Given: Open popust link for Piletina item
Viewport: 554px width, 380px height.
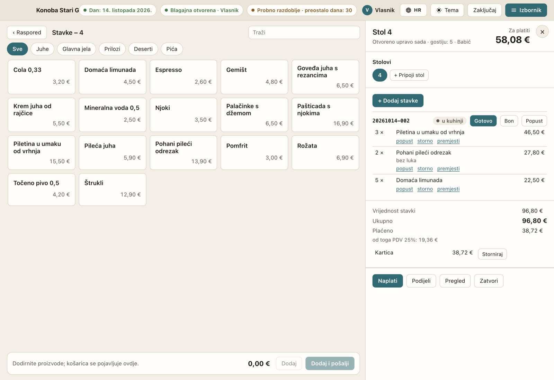Looking at the screenshot, I should pyautogui.click(x=404, y=141).
